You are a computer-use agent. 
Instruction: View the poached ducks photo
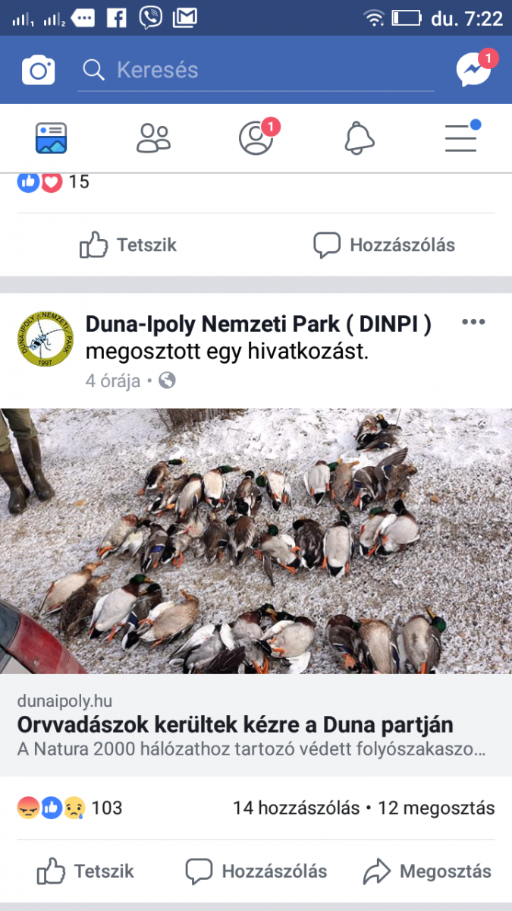(256, 541)
